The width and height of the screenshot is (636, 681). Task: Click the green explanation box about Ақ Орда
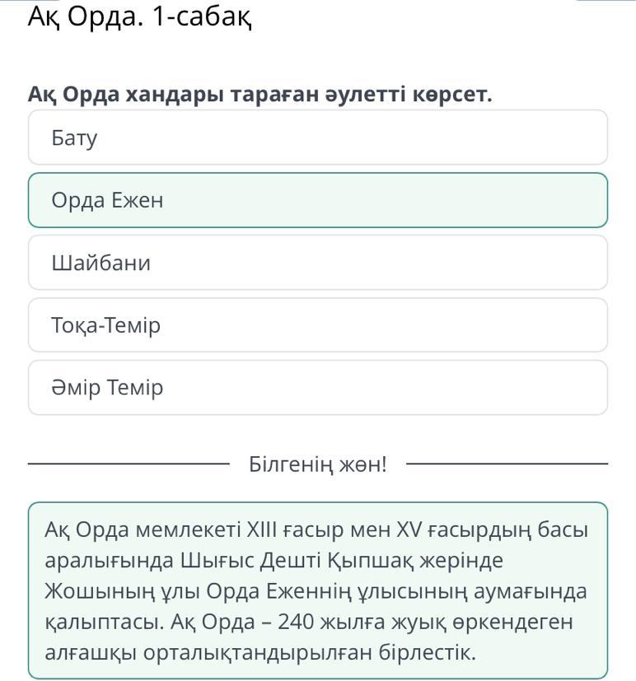[317, 590]
